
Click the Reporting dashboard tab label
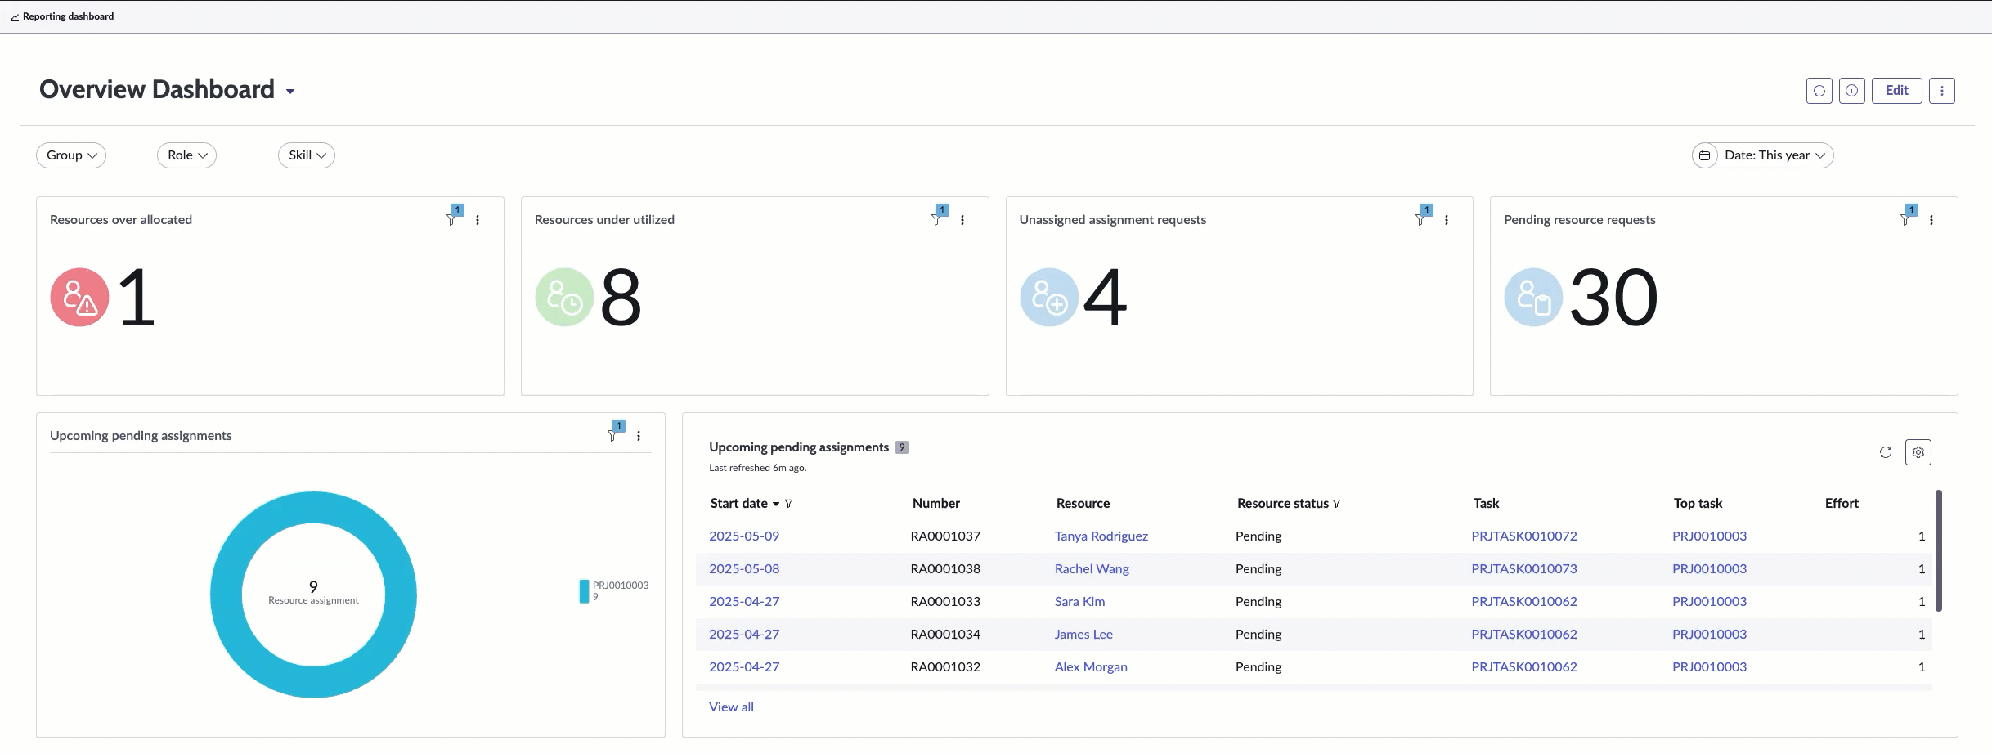click(68, 16)
